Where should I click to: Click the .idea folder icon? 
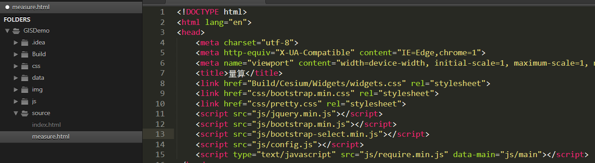[x=25, y=43]
